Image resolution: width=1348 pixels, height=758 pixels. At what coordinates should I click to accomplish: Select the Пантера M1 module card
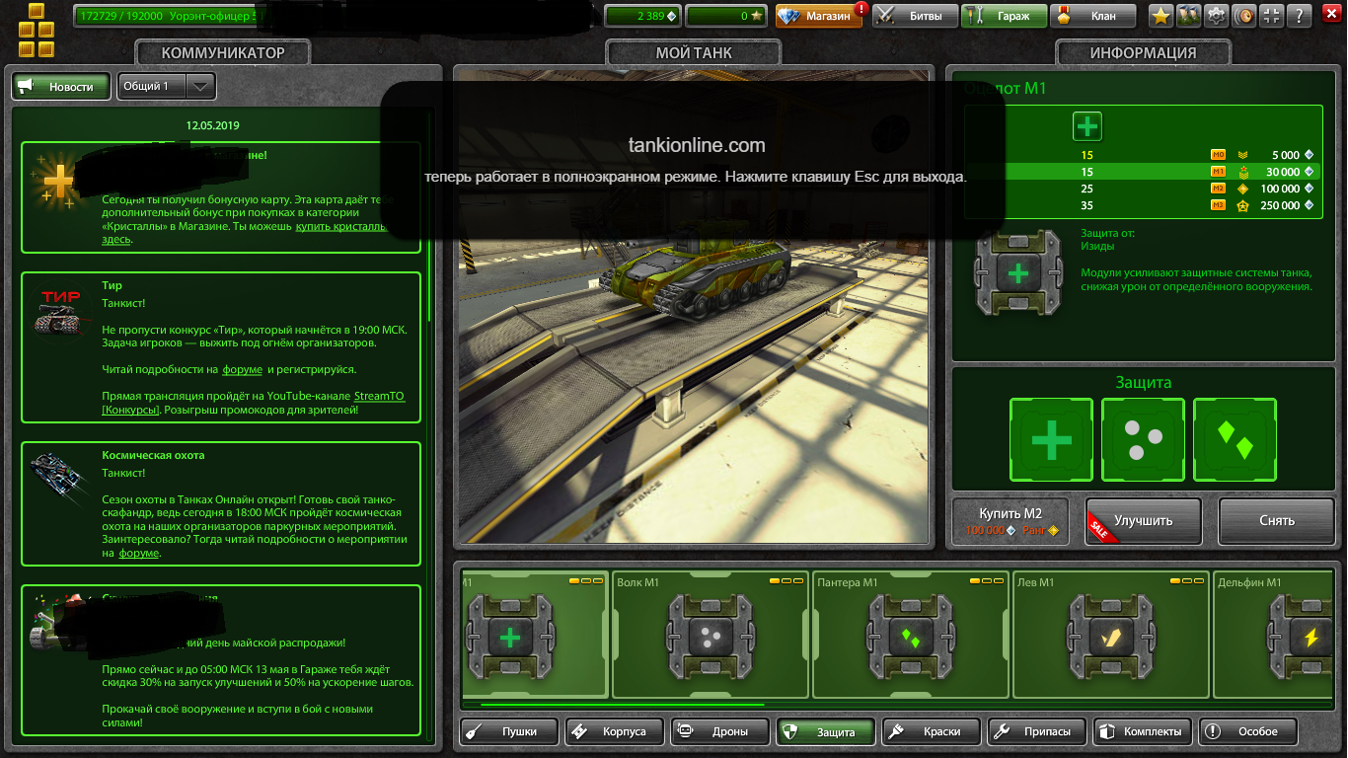coord(910,636)
